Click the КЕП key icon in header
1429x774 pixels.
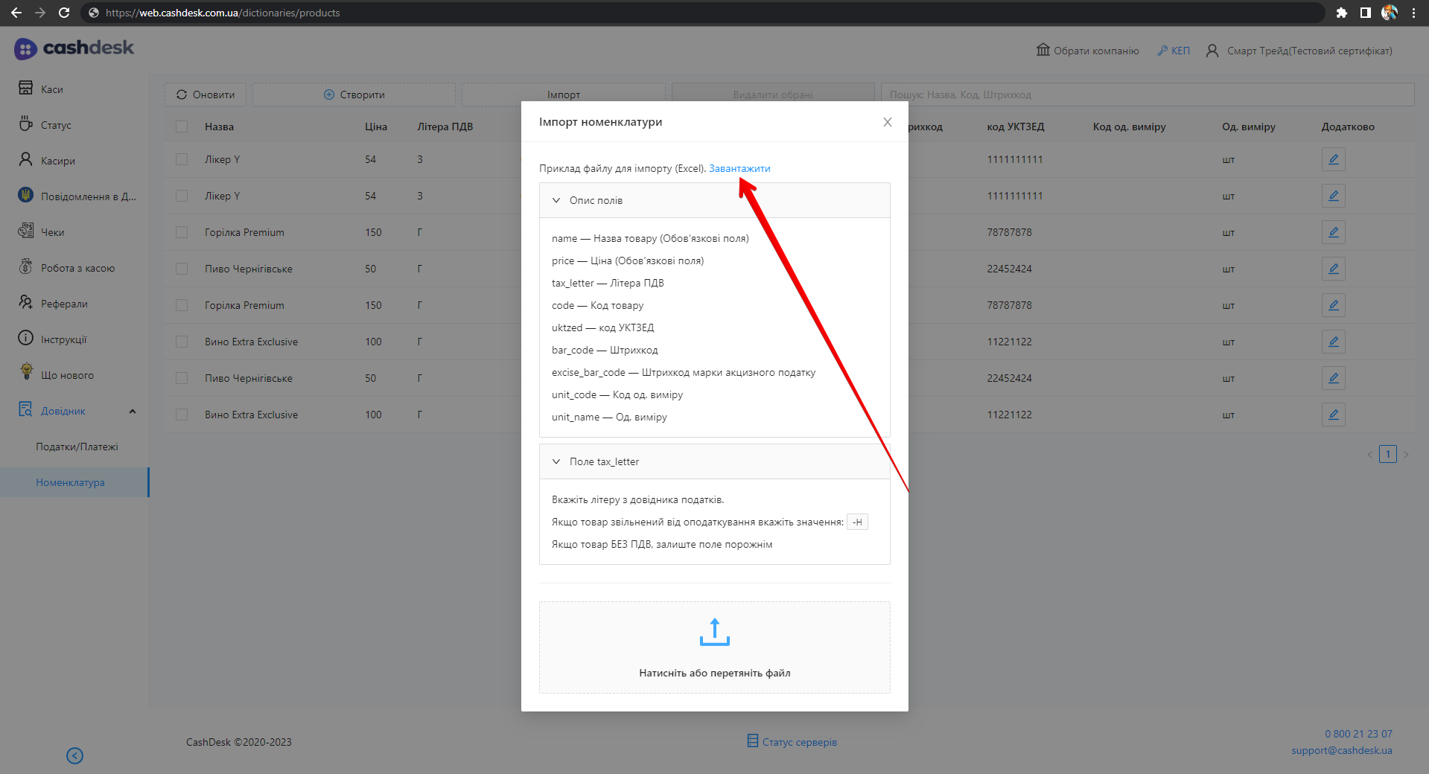click(1162, 51)
